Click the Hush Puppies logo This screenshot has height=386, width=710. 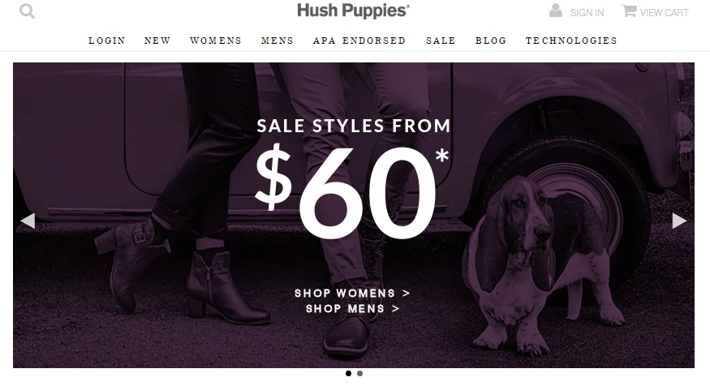pos(353,11)
